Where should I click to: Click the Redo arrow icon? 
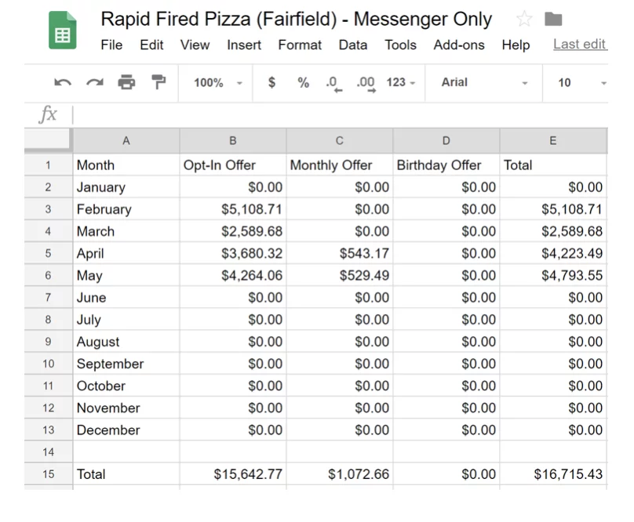(x=95, y=83)
